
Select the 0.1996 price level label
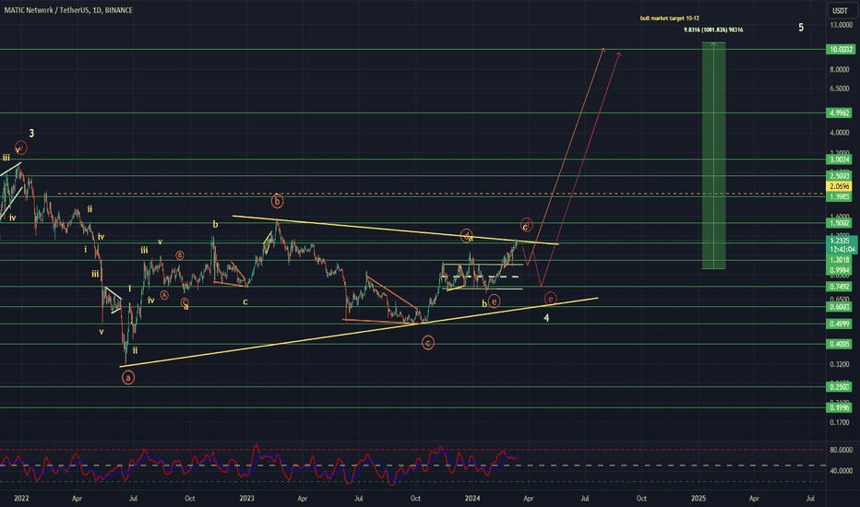coord(841,407)
